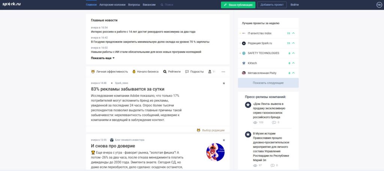Select Начало бизнеса category
Screen dimensions: 384x171
click(145, 72)
